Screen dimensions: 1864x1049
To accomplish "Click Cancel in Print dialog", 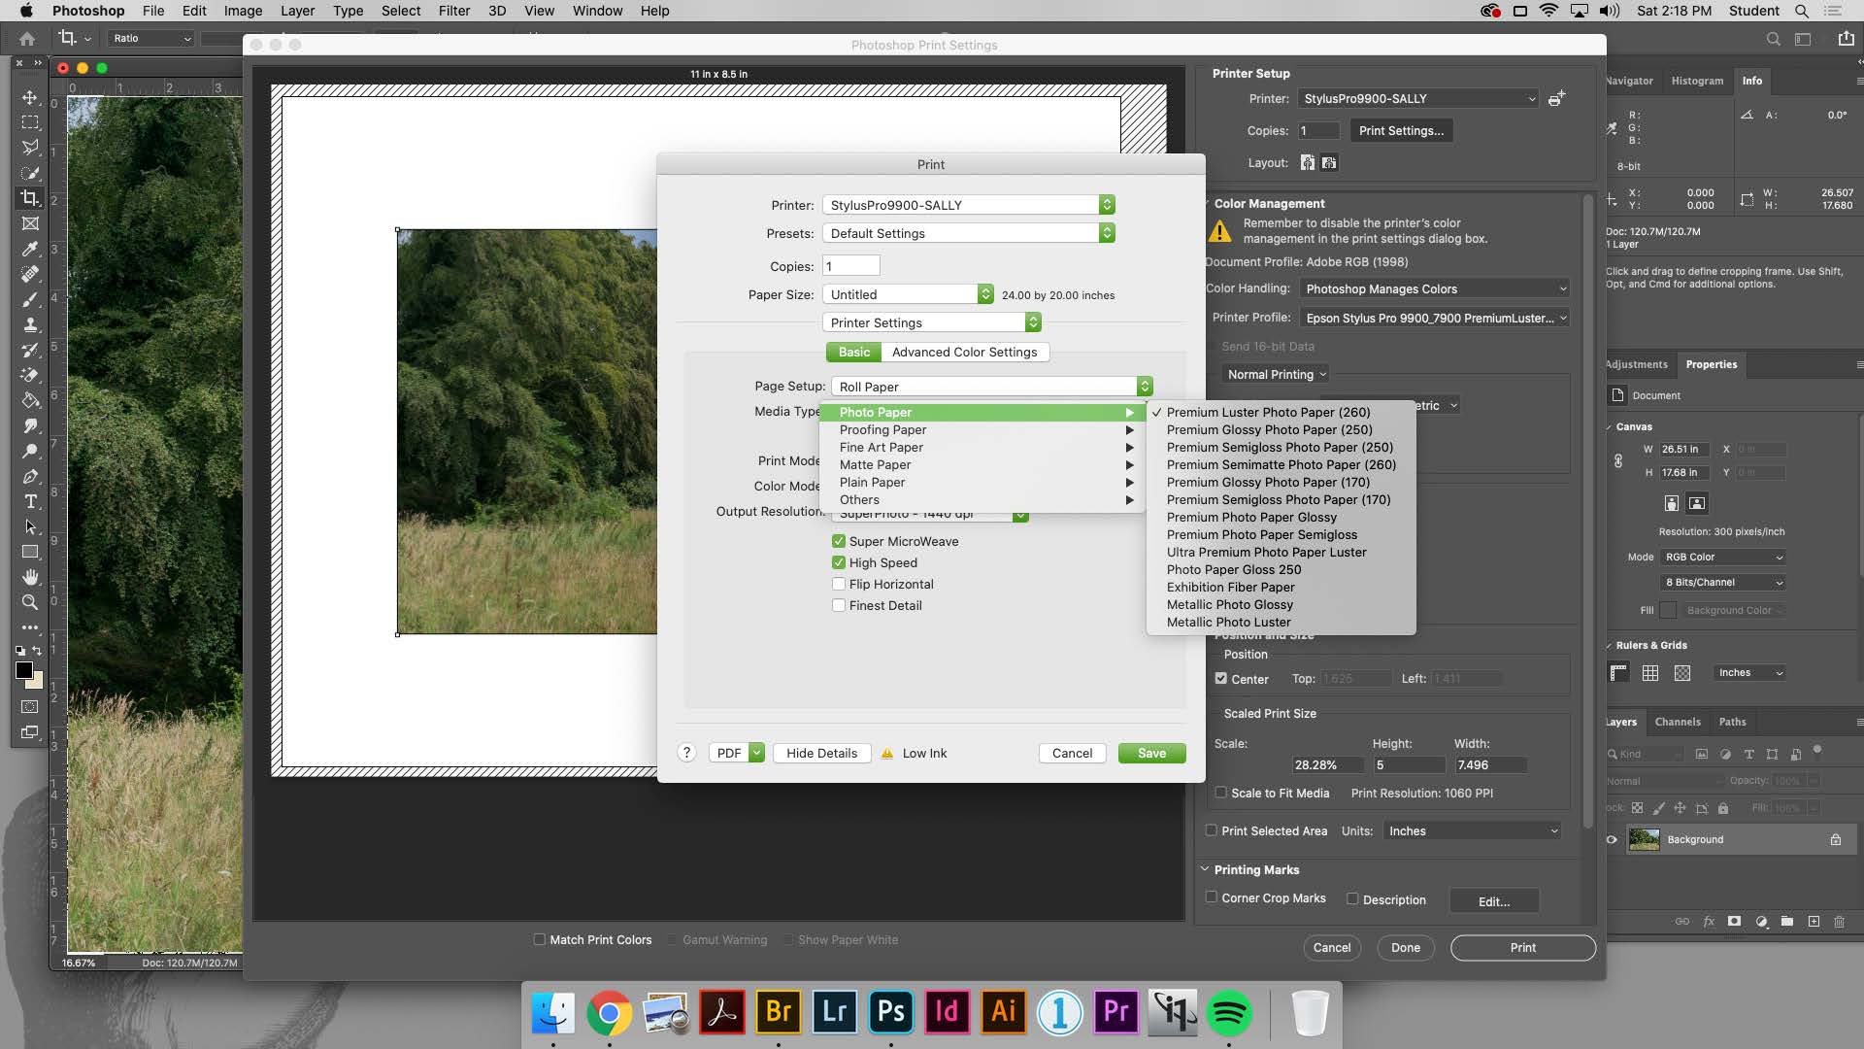I will 1072,753.
